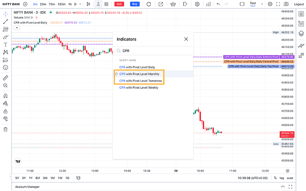Take a chart snapshot with camera icon
This screenshot has width=306, height=191.
pyautogui.click(x=286, y=4)
